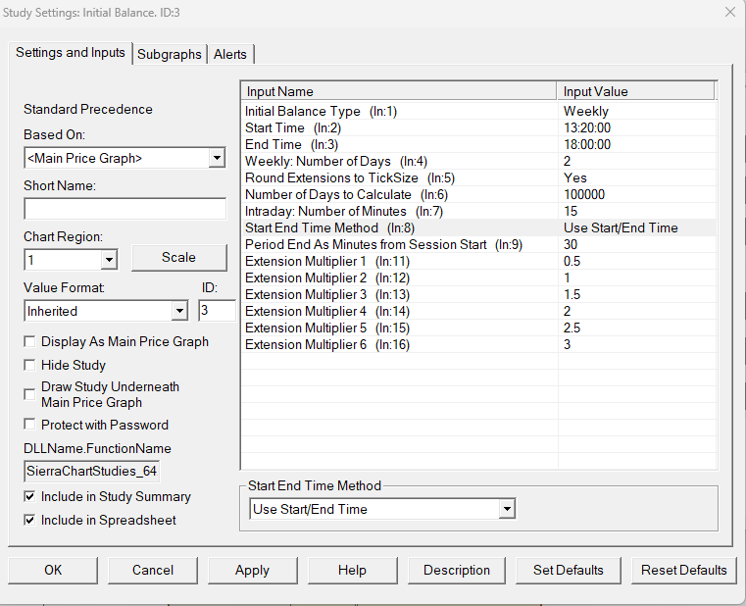Close the Study Settings dialog
The width and height of the screenshot is (746, 606).
[728, 12]
